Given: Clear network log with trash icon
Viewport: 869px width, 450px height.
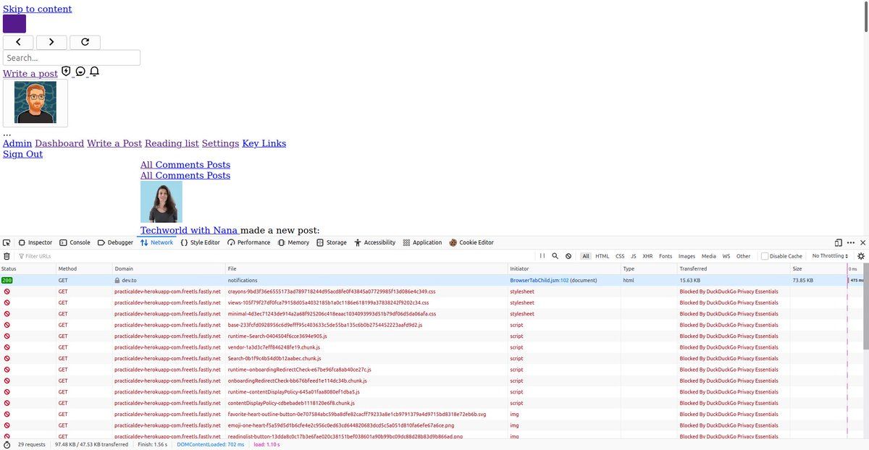Looking at the screenshot, I should (7, 256).
